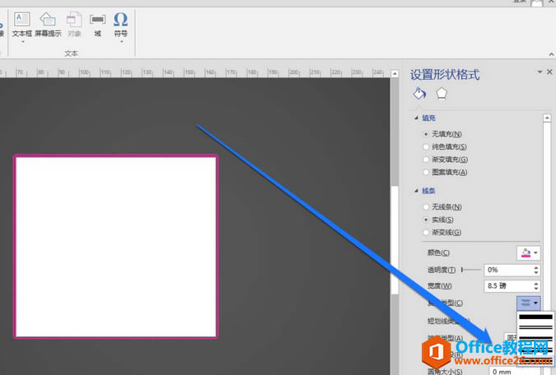
Task: Open the task pane options arrow
Action: click(539, 72)
